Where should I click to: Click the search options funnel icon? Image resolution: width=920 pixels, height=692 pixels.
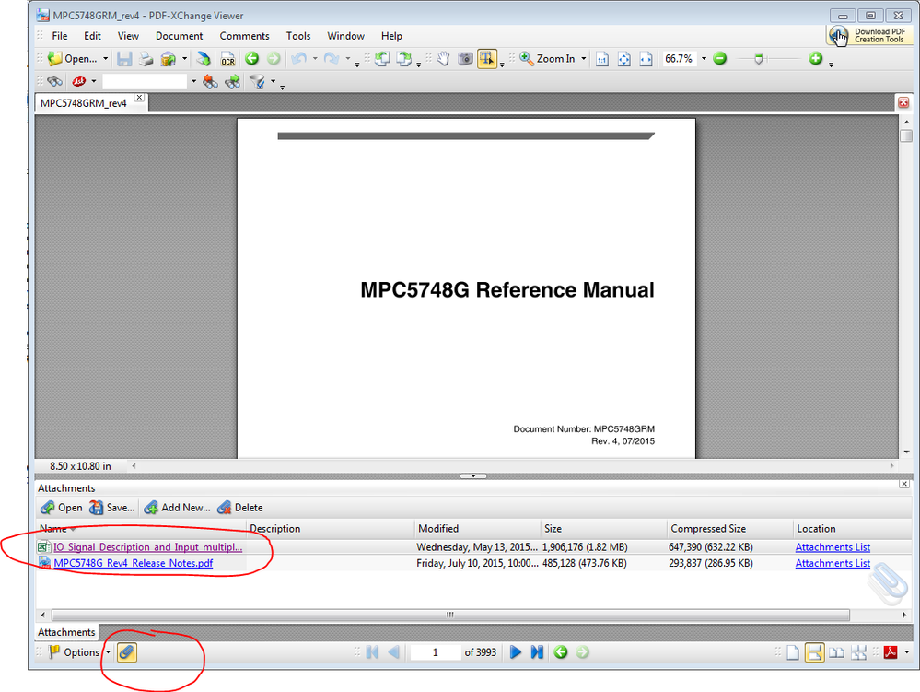(x=257, y=82)
